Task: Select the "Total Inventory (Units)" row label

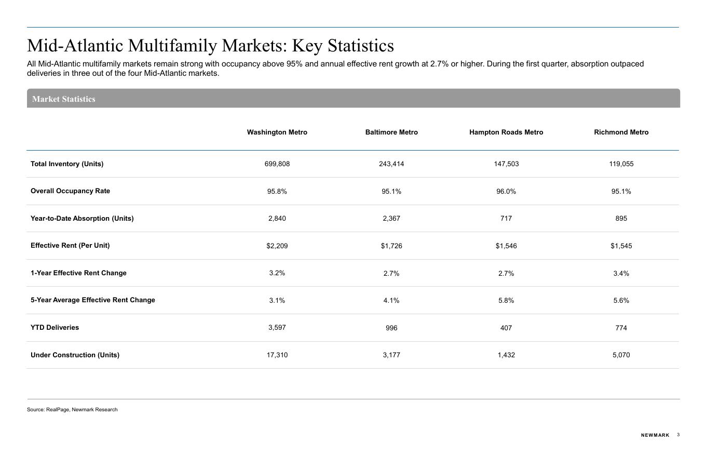Action: tap(67, 164)
